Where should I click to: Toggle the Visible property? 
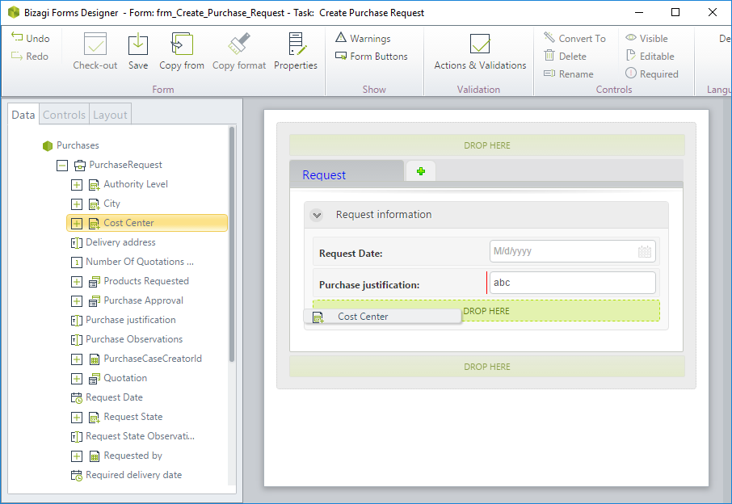click(x=646, y=38)
